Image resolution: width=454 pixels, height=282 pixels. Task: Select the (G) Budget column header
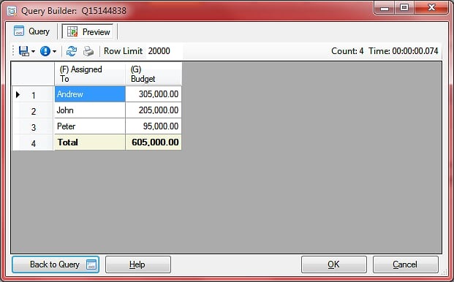coord(154,74)
